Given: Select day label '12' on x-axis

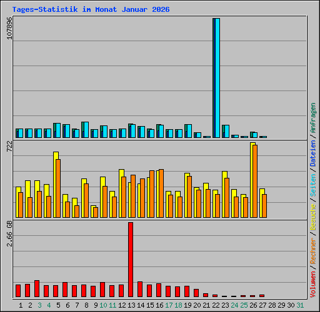Looking at the screenshot, I should coord(122,305).
